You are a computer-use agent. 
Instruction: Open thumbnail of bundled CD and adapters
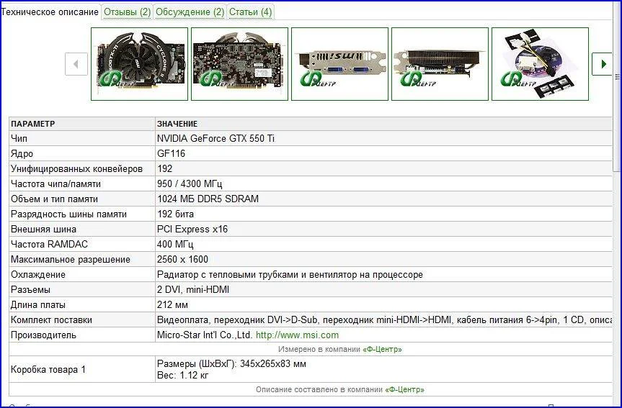[x=540, y=64]
